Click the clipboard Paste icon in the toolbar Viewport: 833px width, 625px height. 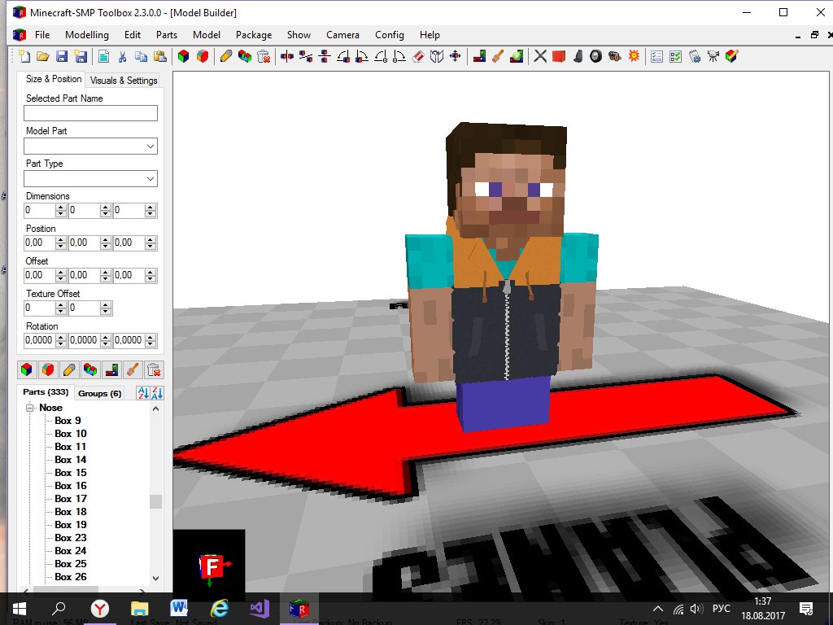pos(160,56)
